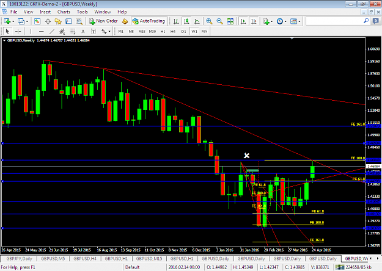Click the connection status bars icon

click(x=340, y=267)
